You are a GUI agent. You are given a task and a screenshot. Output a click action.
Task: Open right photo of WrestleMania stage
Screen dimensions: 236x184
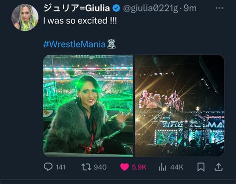[x=180, y=106]
